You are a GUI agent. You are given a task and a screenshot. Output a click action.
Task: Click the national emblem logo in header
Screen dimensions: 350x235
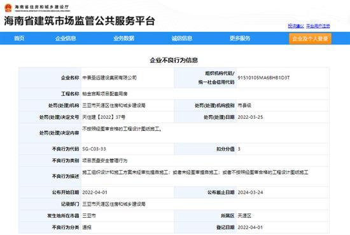coord(8,8)
